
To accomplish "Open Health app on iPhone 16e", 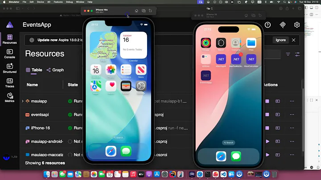I will click(x=111, y=86).
